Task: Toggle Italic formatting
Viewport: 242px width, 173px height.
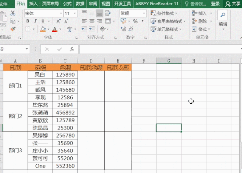Action: 35,21
